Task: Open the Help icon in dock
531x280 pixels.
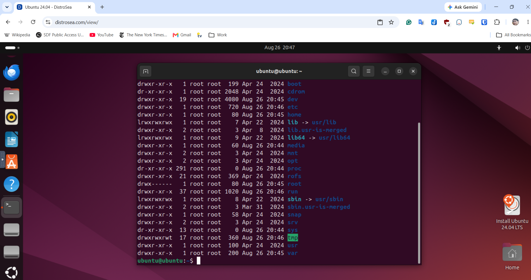Action: click(x=11, y=184)
